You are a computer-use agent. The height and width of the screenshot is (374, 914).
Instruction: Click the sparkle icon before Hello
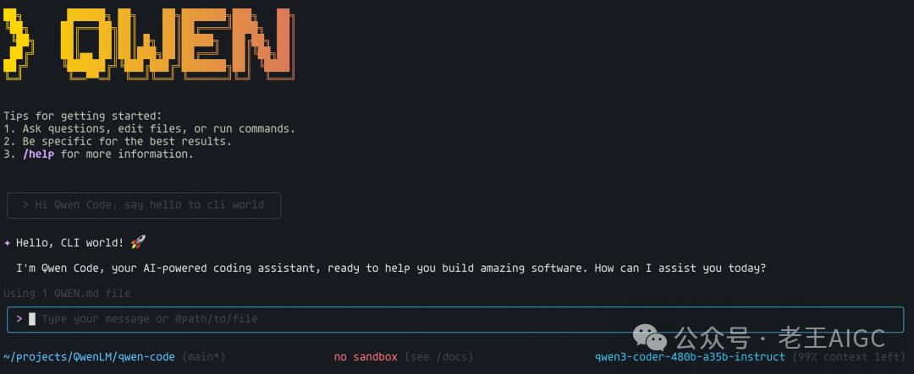tap(7, 242)
